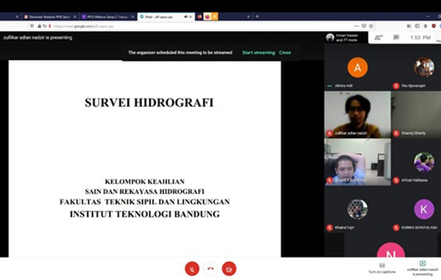This screenshot has width=441, height=280.
Task: Click the text KELOMPOK KEAHLIAN
Action: [x=145, y=181]
